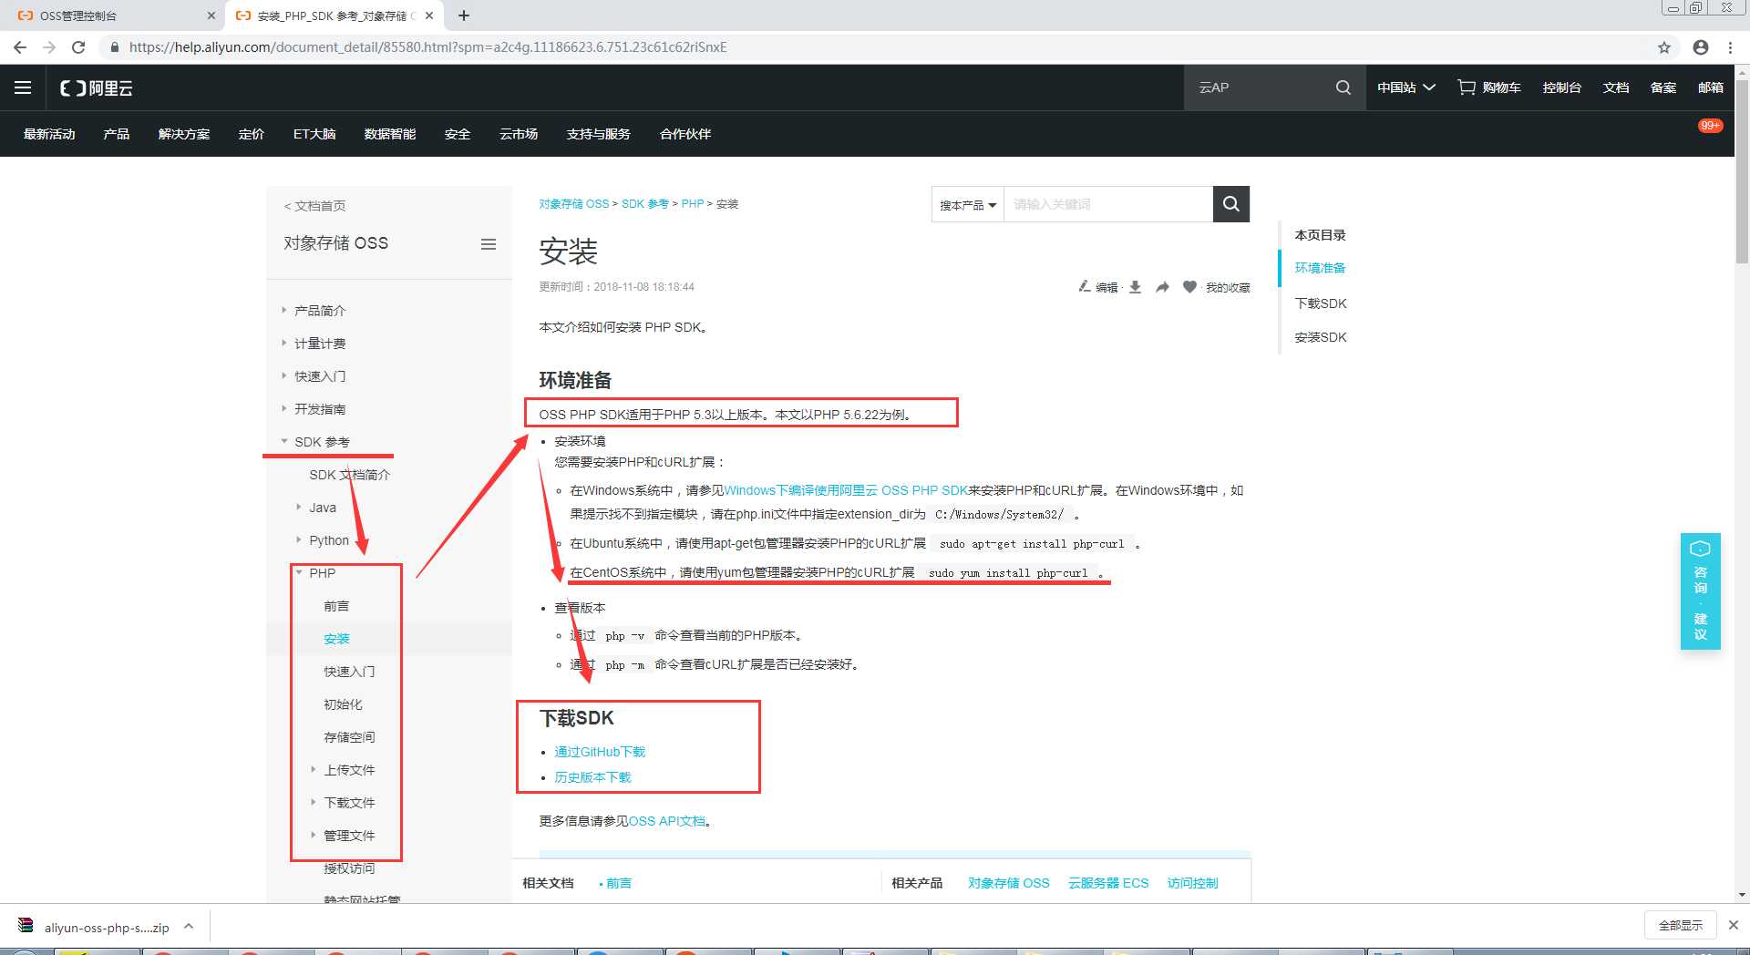Click the 99+ notification badge
This screenshot has height=955, width=1750.
(1710, 126)
